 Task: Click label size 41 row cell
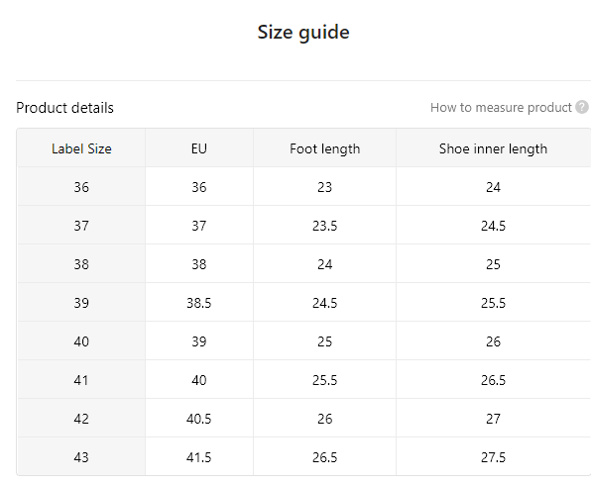pyautogui.click(x=81, y=380)
